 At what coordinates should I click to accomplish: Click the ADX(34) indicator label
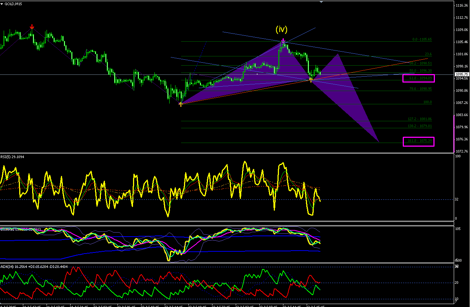(x=34, y=266)
